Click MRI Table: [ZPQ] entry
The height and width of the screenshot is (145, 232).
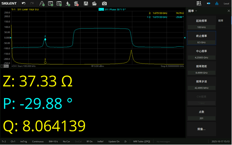click(141, 141)
